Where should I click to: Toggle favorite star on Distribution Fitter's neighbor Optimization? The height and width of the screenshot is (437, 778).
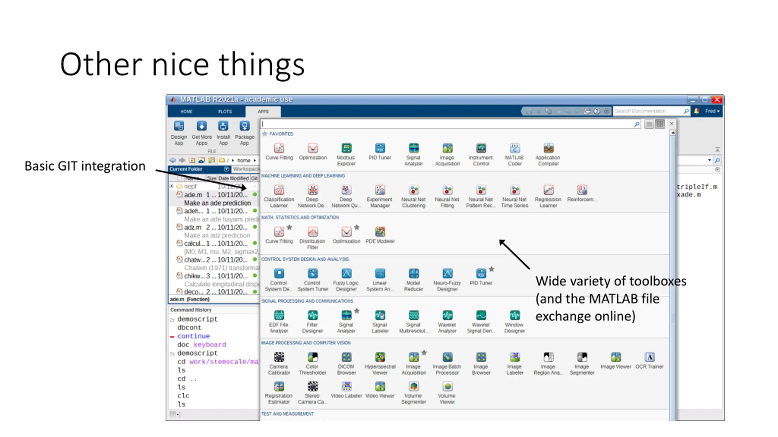click(357, 227)
